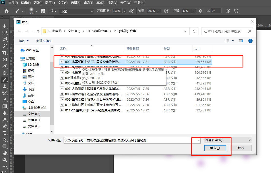Open the brush preset picker dropdown
Viewport: 271px width, 173px height.
click(x=37, y=11)
